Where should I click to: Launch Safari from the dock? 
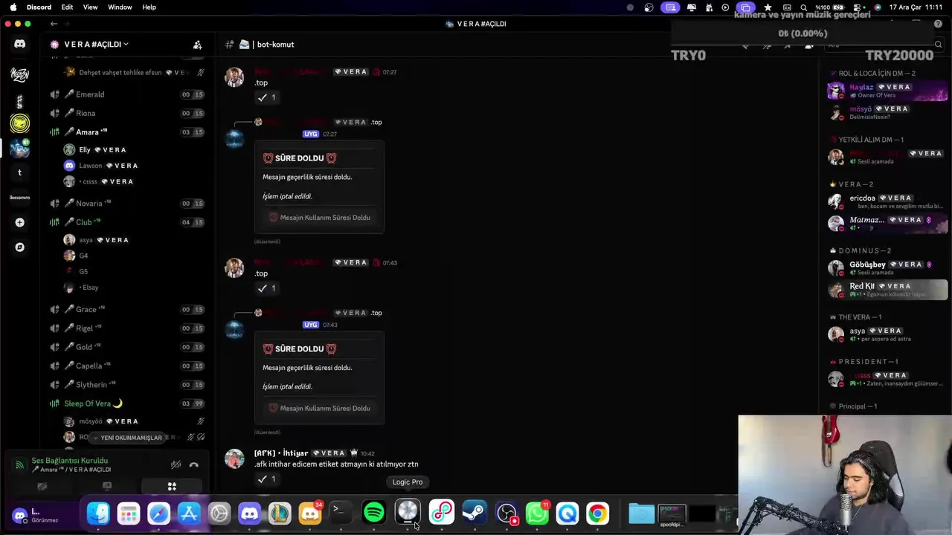158,513
